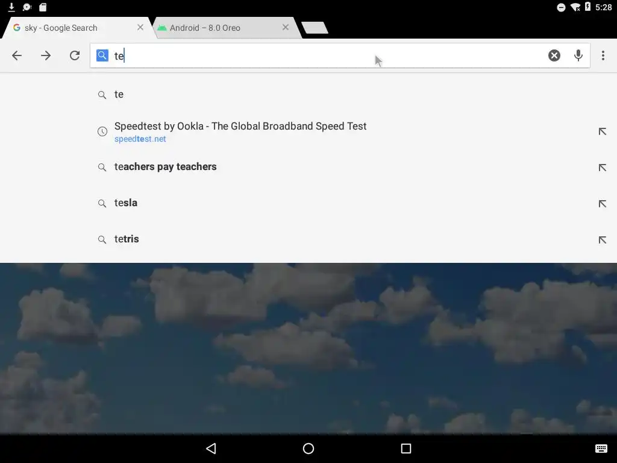Click history clock icon beside Speedtest
617x463 pixels.
pos(102,131)
